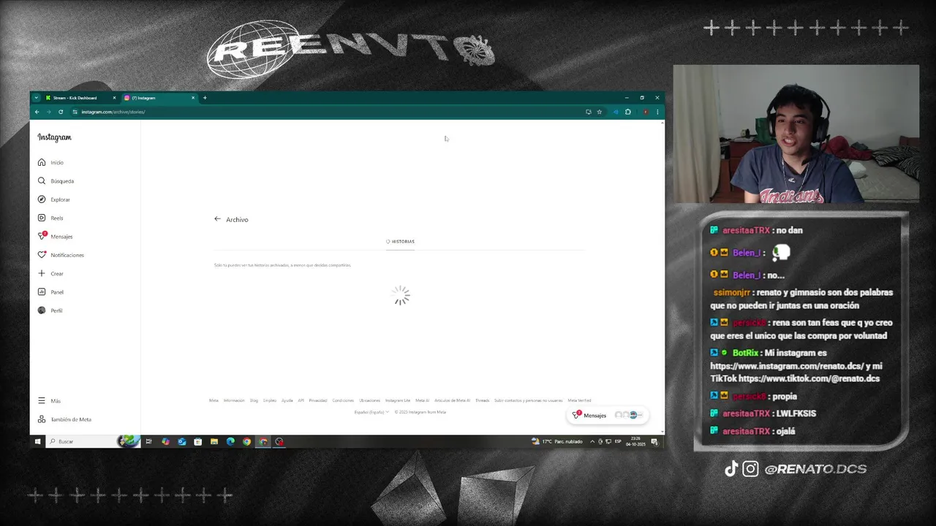
Task: Click the Buscar taskbar search box
Action: (x=91, y=441)
